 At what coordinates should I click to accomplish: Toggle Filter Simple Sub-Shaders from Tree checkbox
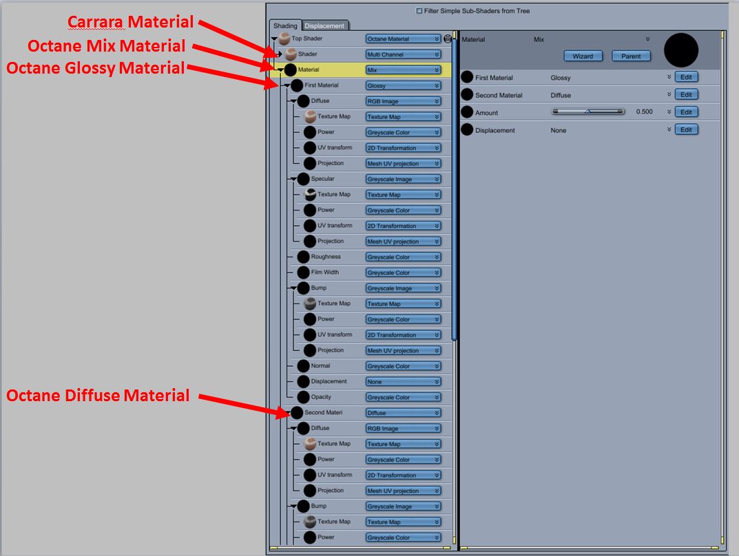pyautogui.click(x=419, y=10)
